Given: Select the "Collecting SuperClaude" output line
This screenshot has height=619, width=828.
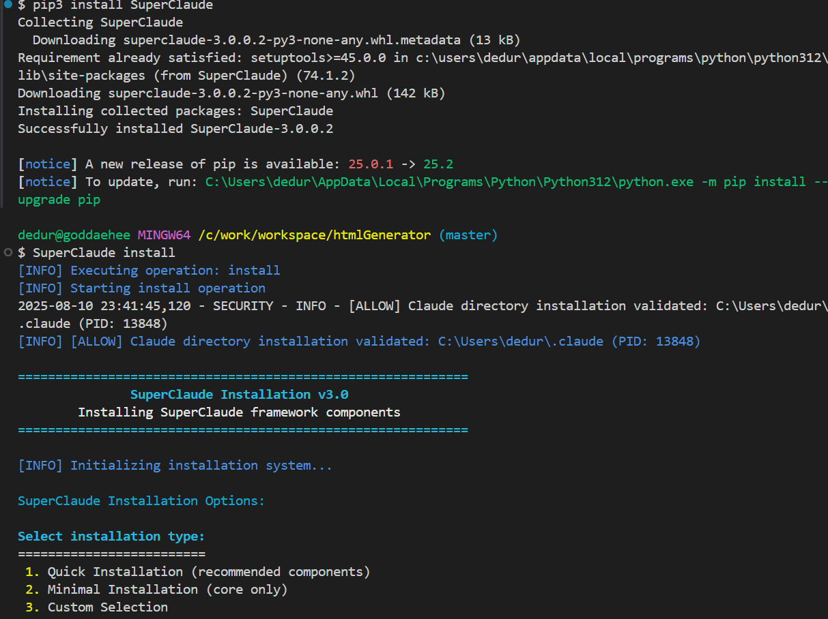Looking at the screenshot, I should tap(100, 22).
